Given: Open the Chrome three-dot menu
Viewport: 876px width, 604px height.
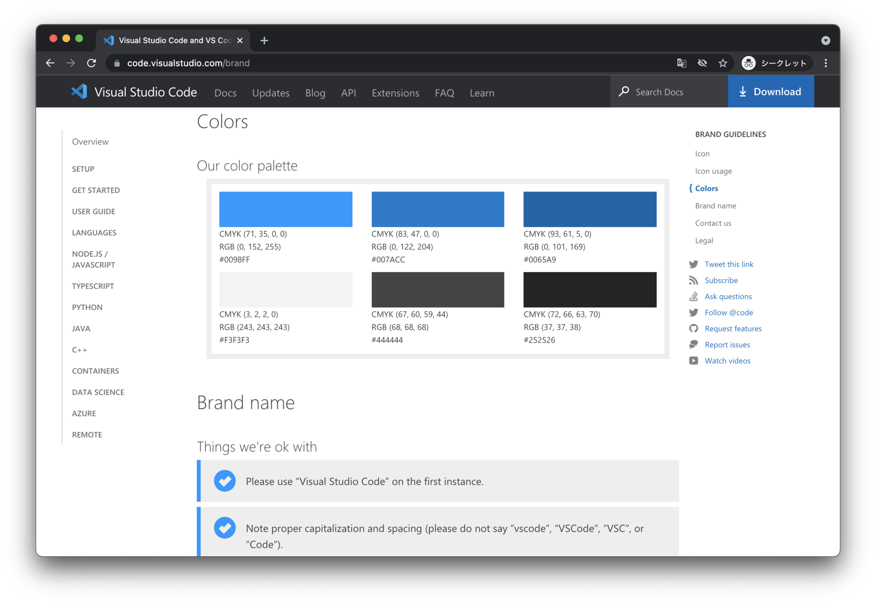Looking at the screenshot, I should tap(826, 63).
